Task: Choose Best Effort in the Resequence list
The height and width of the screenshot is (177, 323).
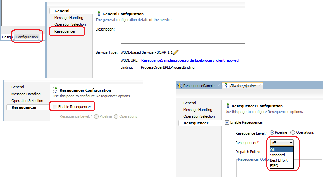Action: [281, 160]
